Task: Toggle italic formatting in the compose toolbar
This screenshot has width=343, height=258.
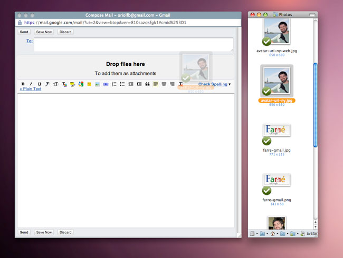Action: pyautogui.click(x=31, y=84)
